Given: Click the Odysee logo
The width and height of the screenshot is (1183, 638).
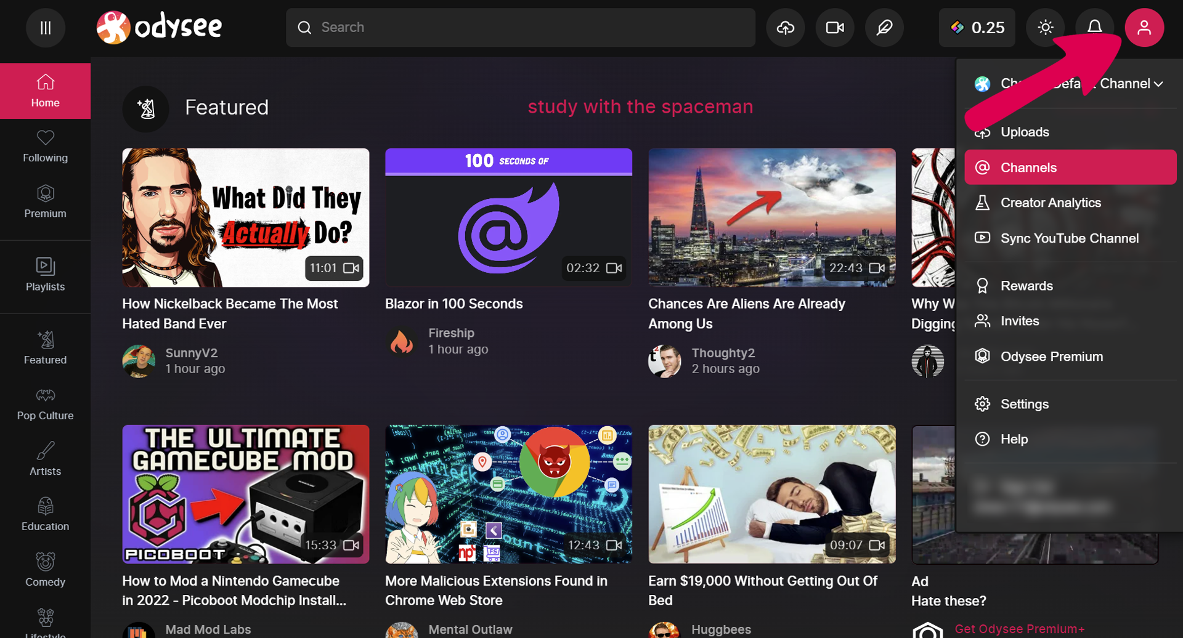Looking at the screenshot, I should click(158, 26).
